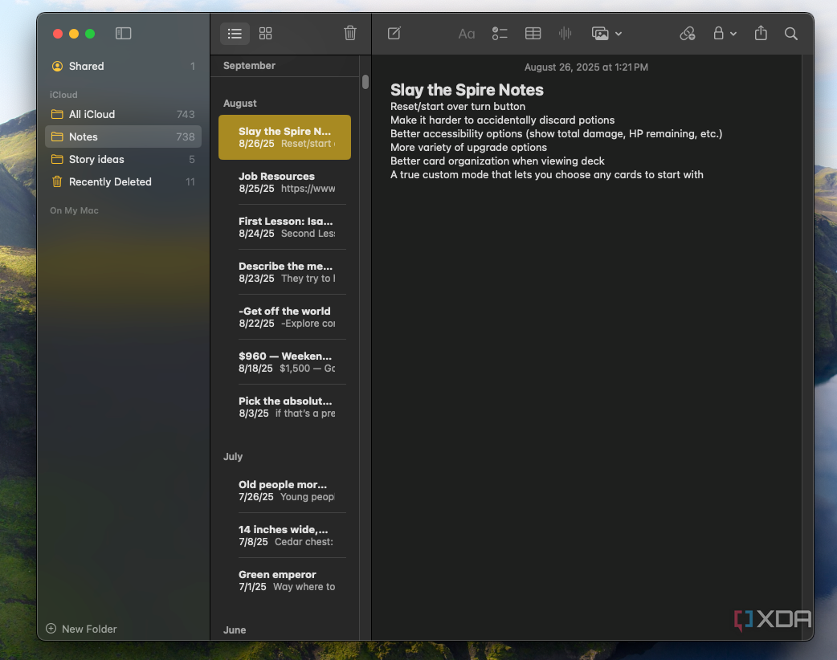This screenshot has height=660, width=837.
Task: Select the All iCloud folder
Action: (x=124, y=114)
